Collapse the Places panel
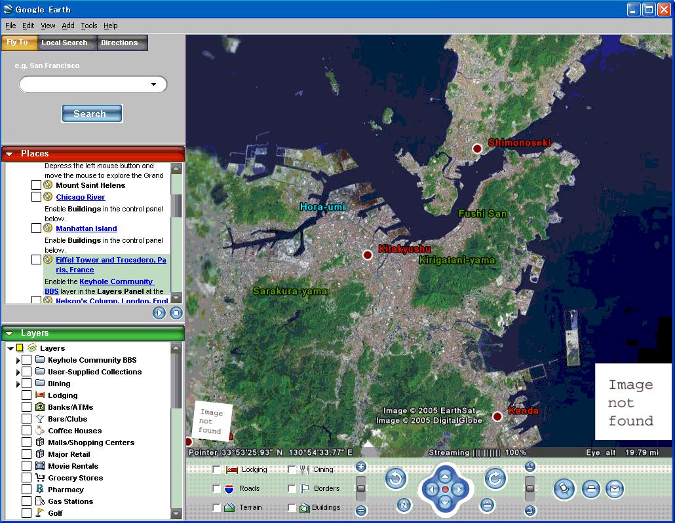Viewport: 675px width, 523px height. pyautogui.click(x=9, y=154)
